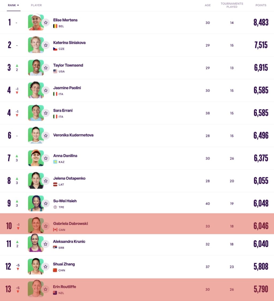Toggle favorite star for Veronika Kudermetova

click(x=46, y=136)
